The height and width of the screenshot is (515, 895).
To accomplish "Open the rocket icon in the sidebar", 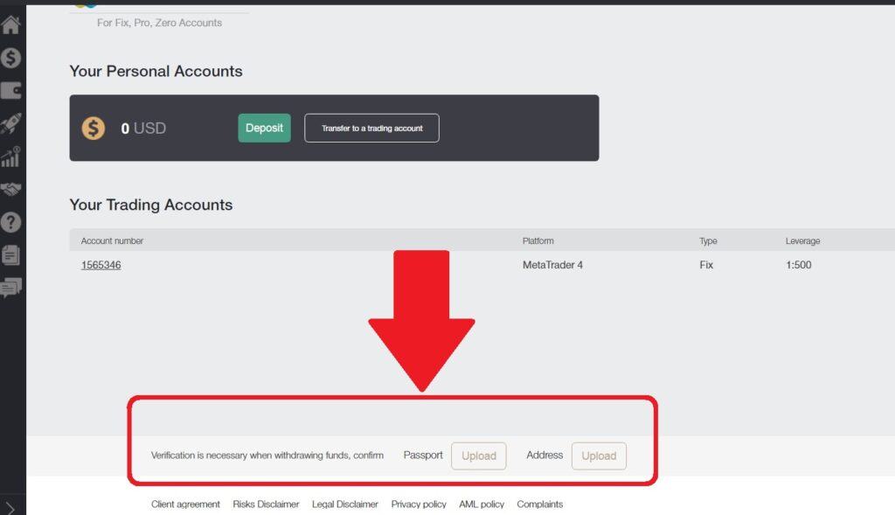I will coord(10,123).
